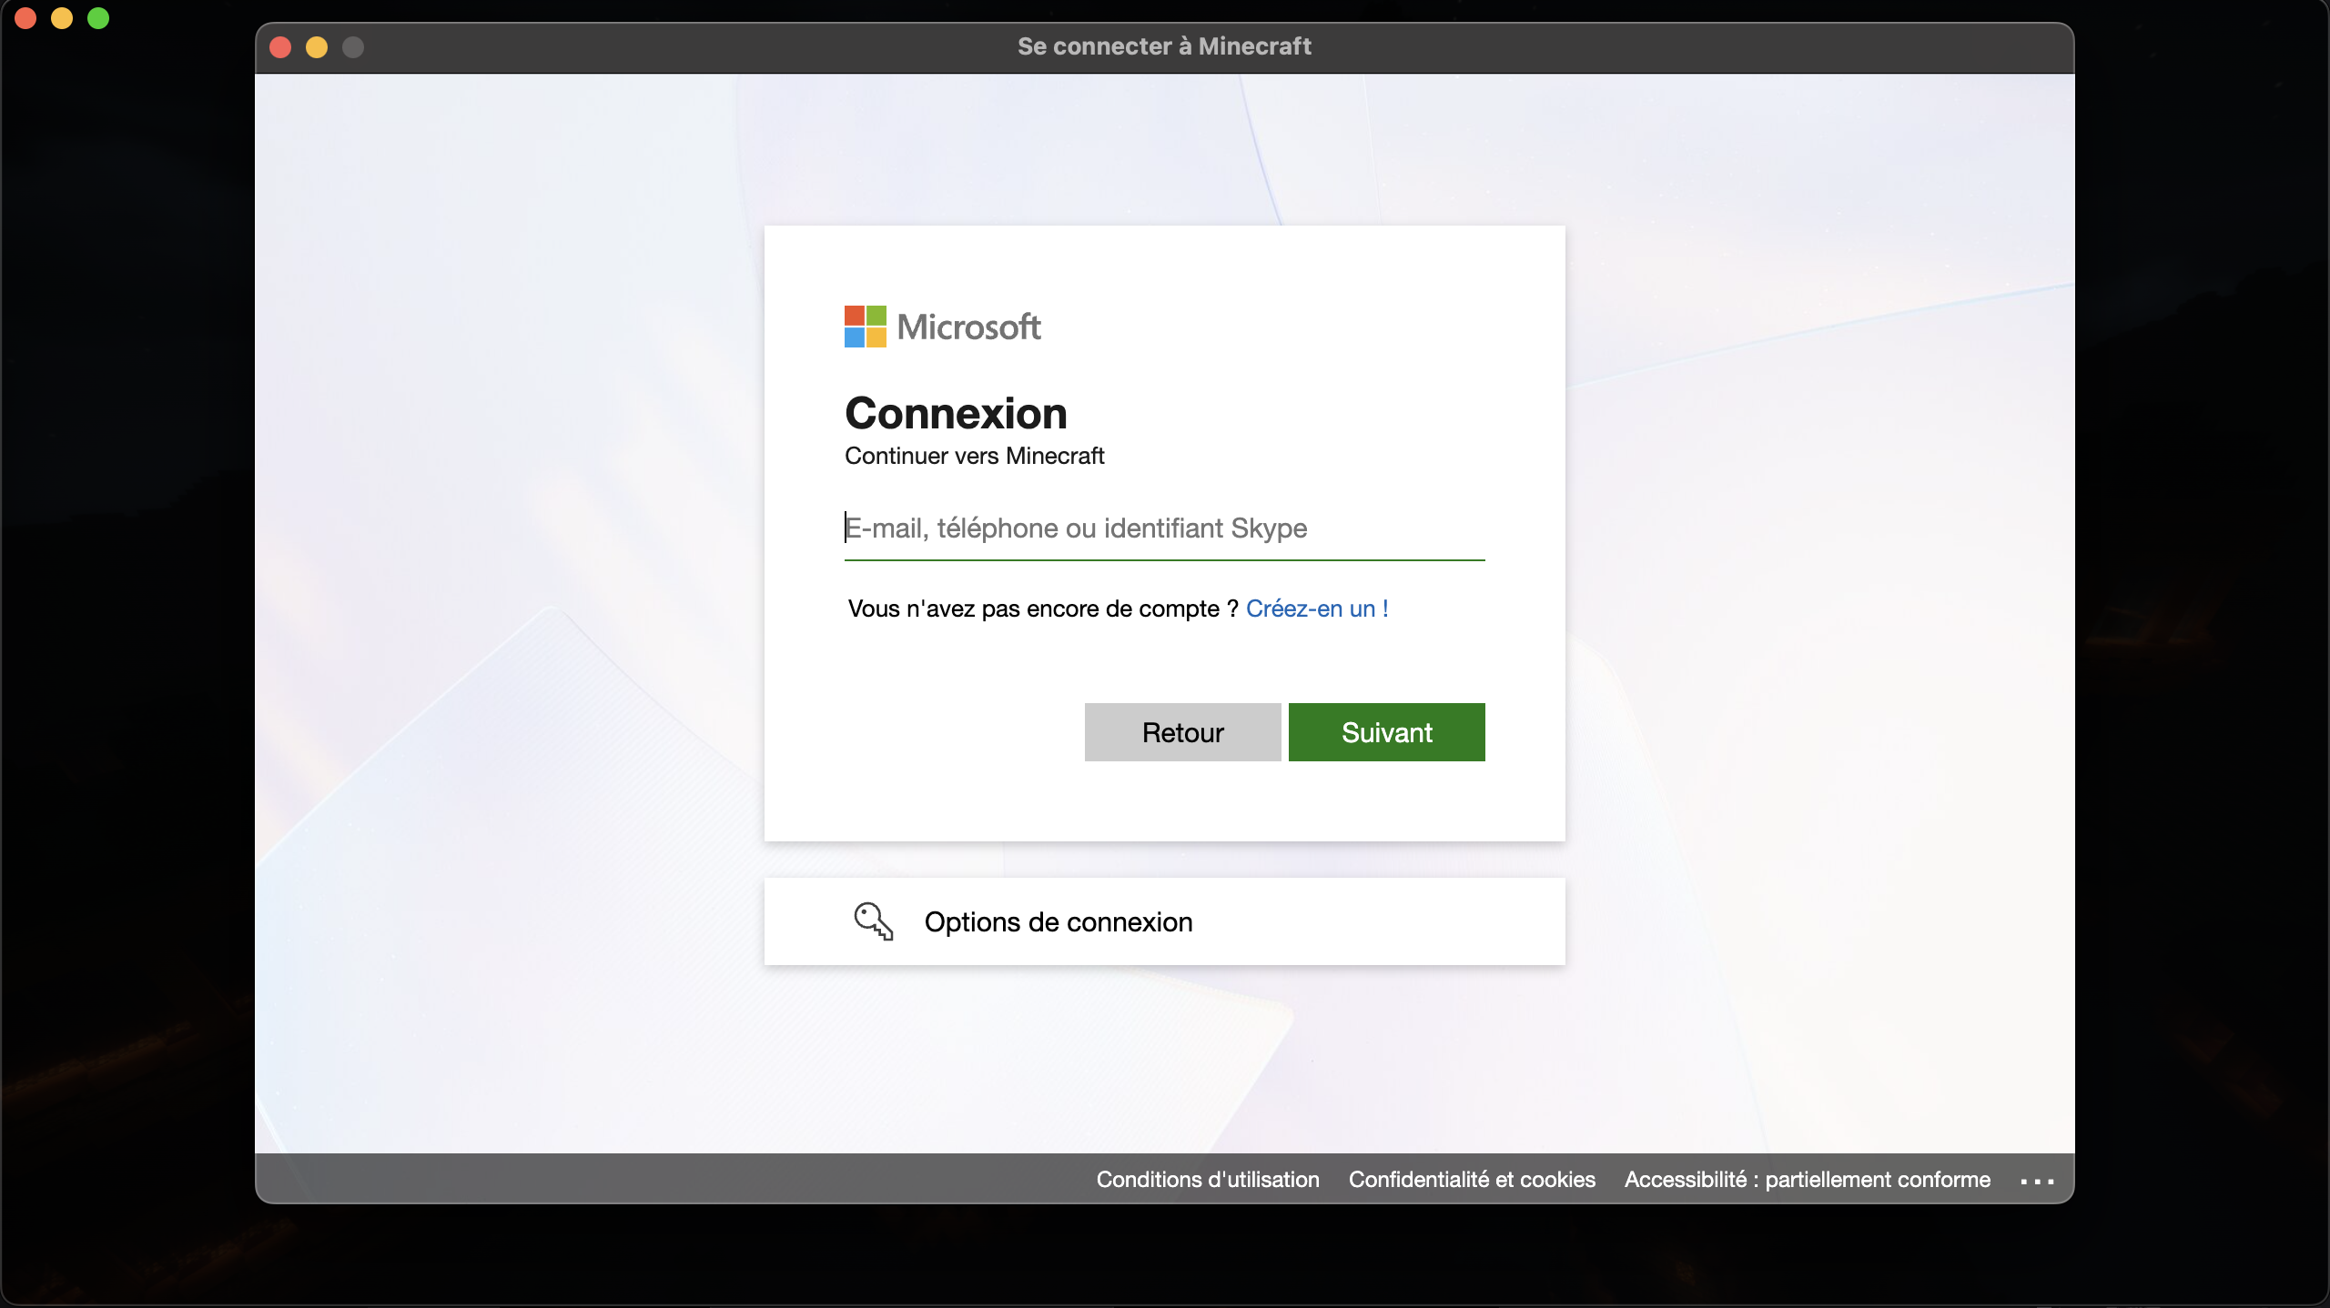
Task: Click the Connexion heading
Action: tap(956, 414)
